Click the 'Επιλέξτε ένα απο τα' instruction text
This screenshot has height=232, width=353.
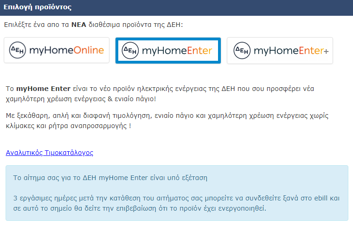[37, 25]
